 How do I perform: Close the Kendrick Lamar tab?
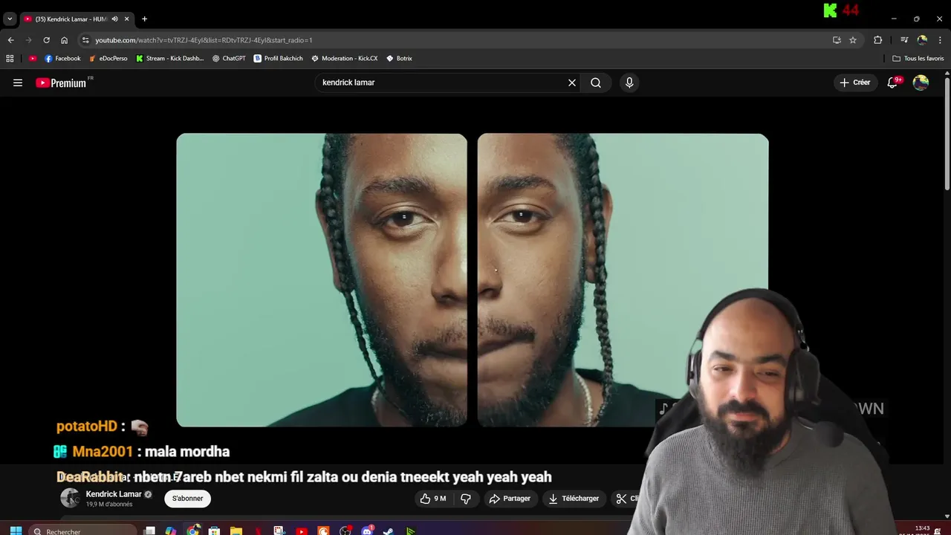click(126, 19)
